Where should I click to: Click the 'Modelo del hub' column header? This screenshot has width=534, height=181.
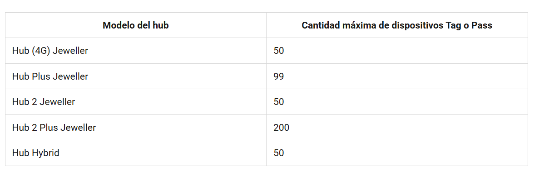click(135, 25)
